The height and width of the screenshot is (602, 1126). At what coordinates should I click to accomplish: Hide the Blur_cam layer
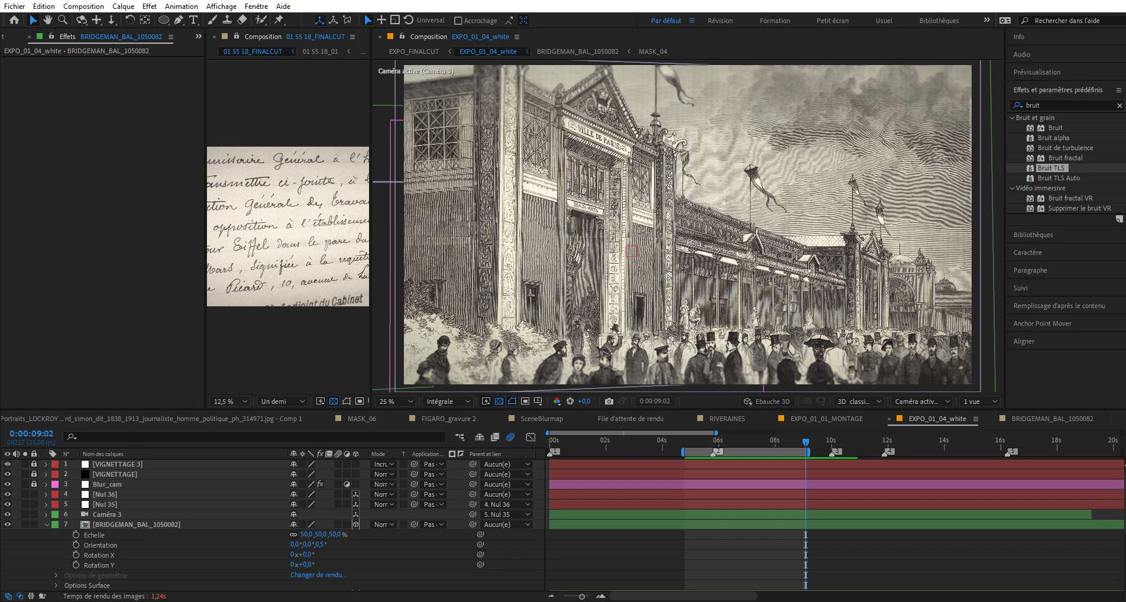7,484
